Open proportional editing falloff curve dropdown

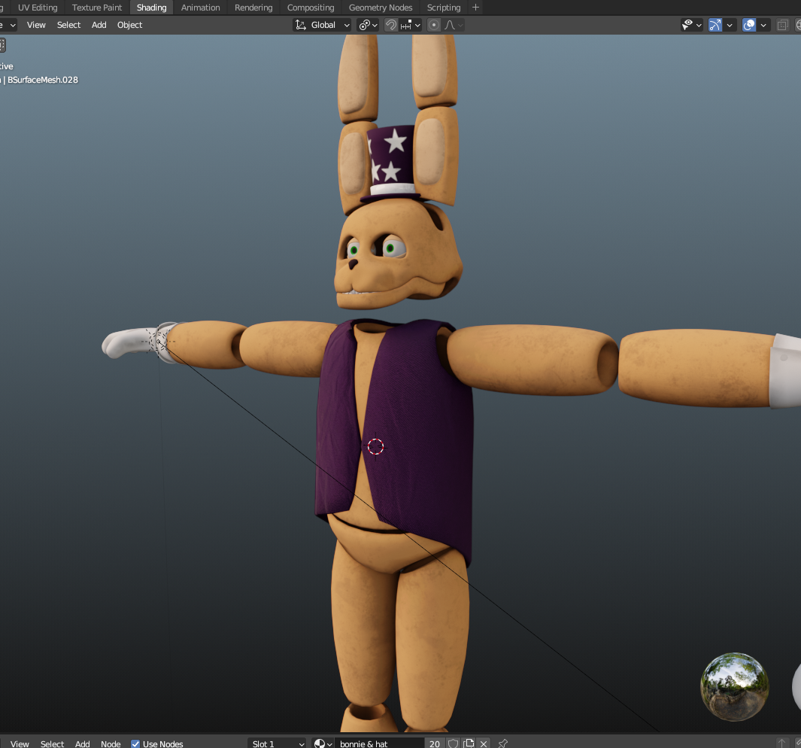454,25
